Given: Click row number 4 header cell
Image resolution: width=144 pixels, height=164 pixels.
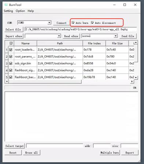Looking at the screenshot, I should (7, 70).
